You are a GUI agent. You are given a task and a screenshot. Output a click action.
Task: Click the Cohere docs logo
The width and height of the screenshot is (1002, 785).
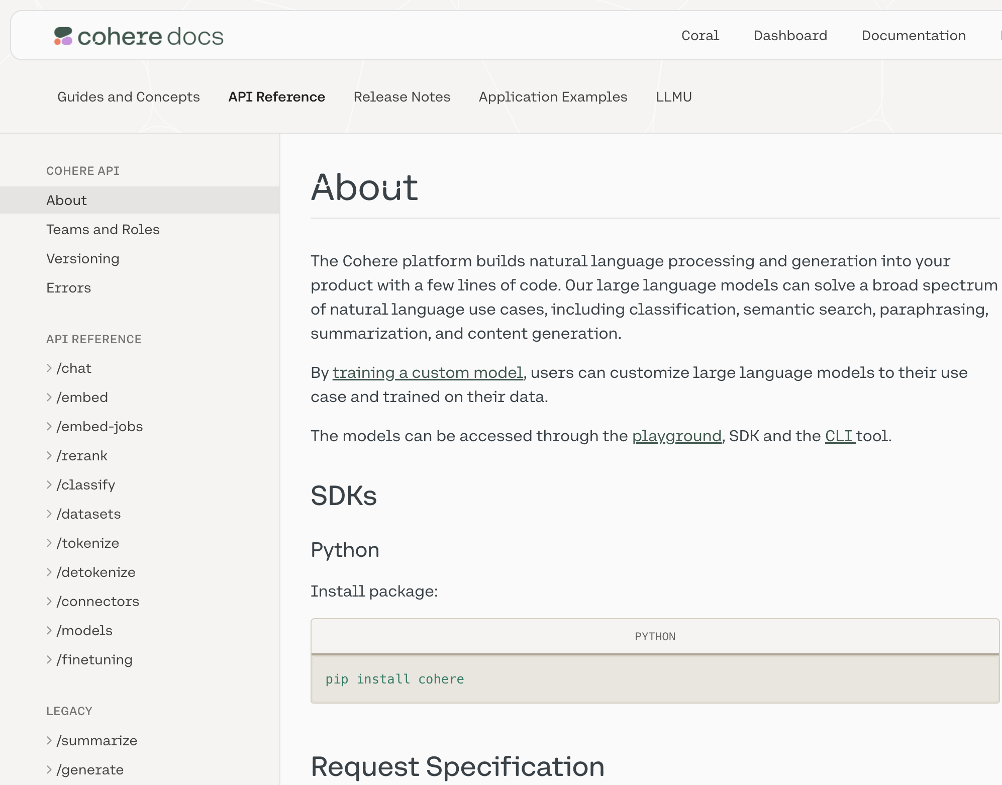139,36
